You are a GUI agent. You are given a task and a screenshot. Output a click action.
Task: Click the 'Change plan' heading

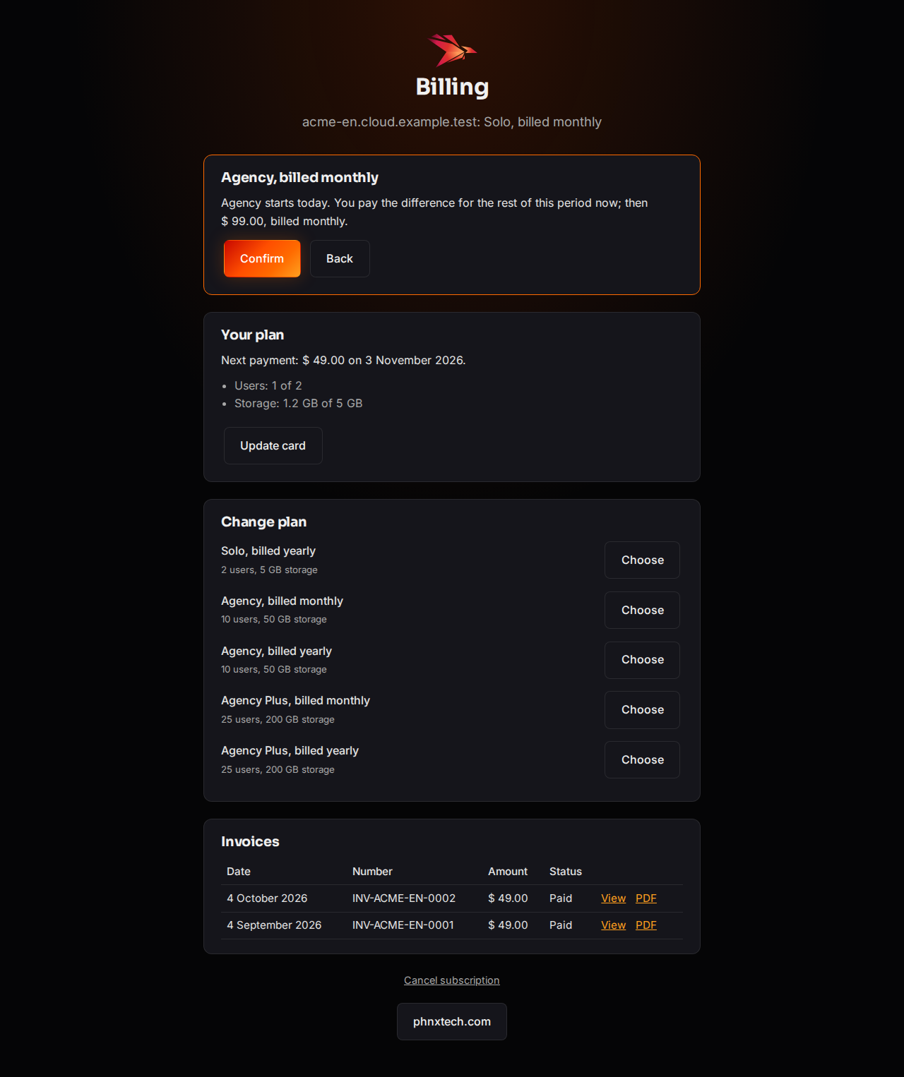click(x=263, y=522)
